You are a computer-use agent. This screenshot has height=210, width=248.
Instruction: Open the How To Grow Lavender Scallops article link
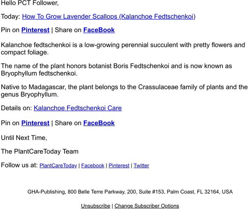(x=109, y=17)
